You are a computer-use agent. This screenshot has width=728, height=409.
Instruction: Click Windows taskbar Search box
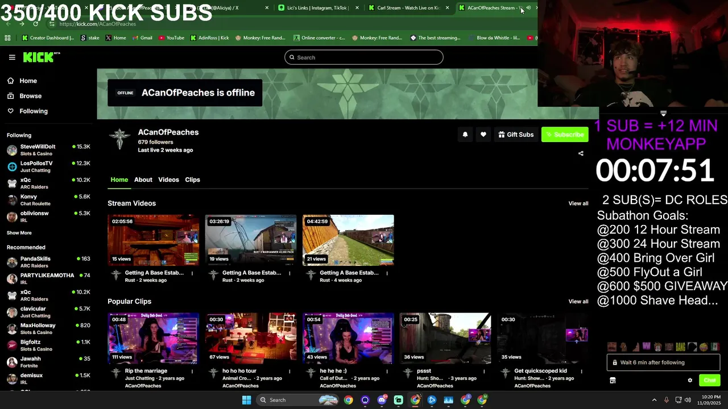[297, 400]
